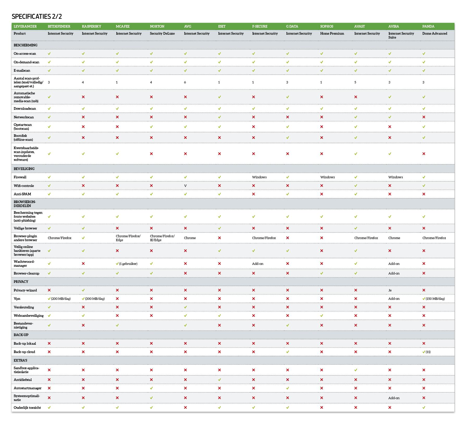This screenshot has height=425, width=466.
Task: Select Sophos's Webcambeveiliging check mark
Action: click(322, 315)
